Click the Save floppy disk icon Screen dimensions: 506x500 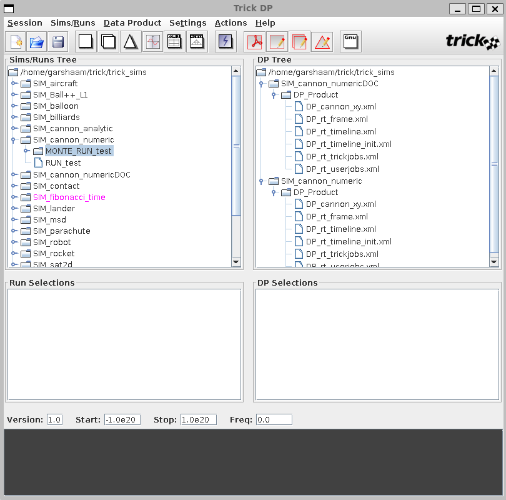coord(57,42)
